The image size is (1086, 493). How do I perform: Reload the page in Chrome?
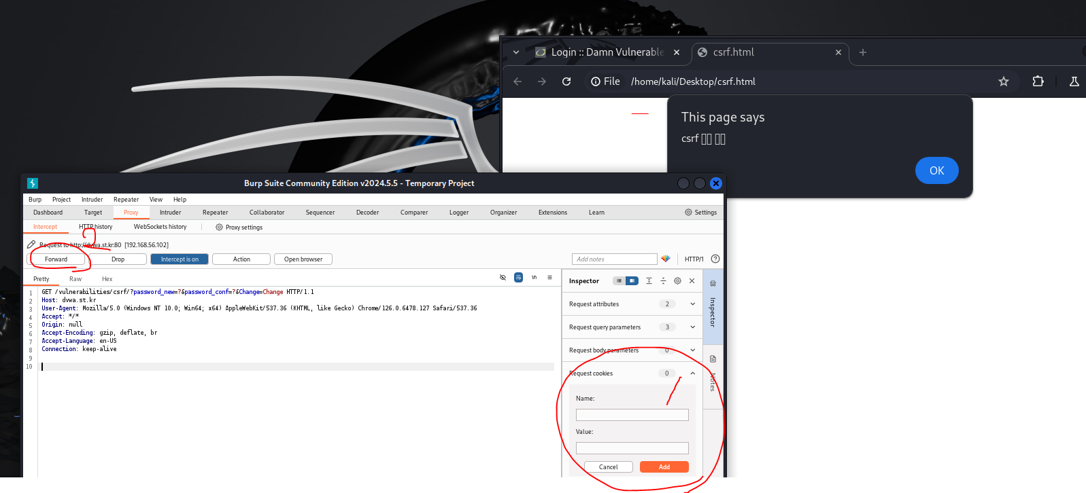[x=566, y=81]
